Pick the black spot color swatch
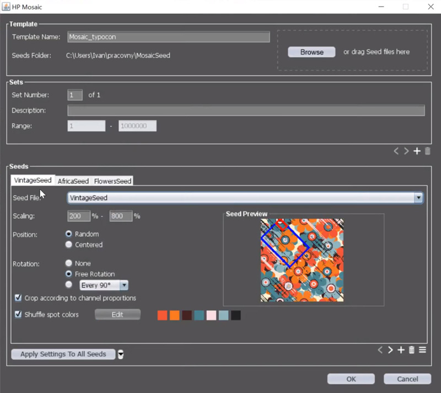The height and width of the screenshot is (393, 441). coord(236,315)
